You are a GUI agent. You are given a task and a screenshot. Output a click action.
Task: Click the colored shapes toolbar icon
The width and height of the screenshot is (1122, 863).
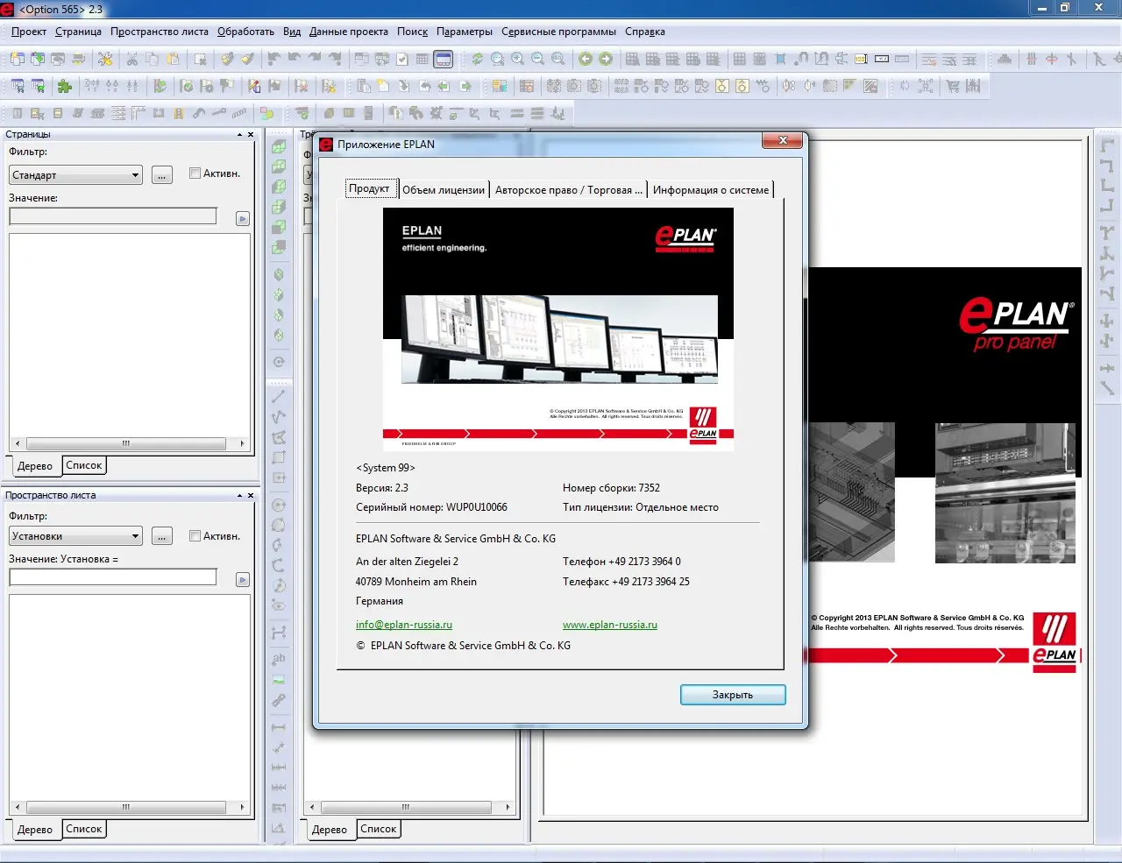266,114
